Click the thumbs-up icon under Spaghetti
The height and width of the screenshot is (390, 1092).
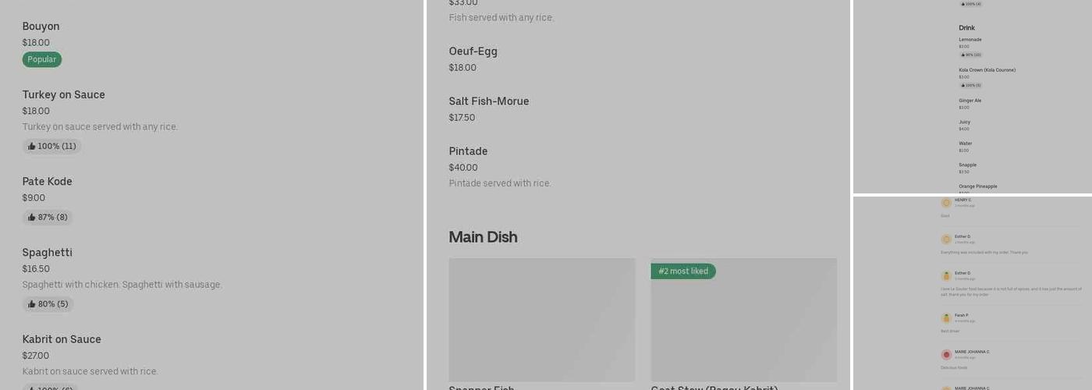[x=32, y=304]
